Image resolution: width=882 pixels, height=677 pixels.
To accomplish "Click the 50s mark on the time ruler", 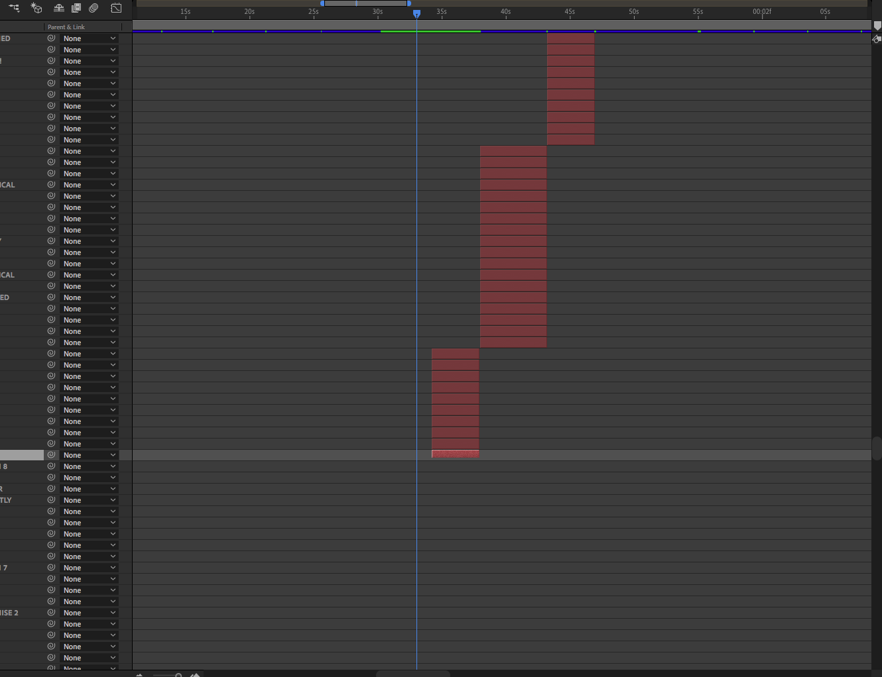I will pyautogui.click(x=634, y=12).
